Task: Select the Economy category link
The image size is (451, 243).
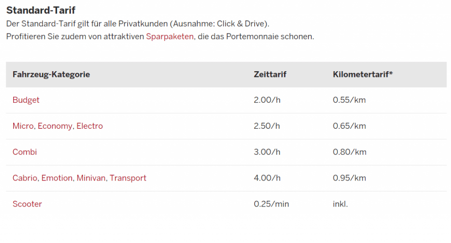Action: 55,126
